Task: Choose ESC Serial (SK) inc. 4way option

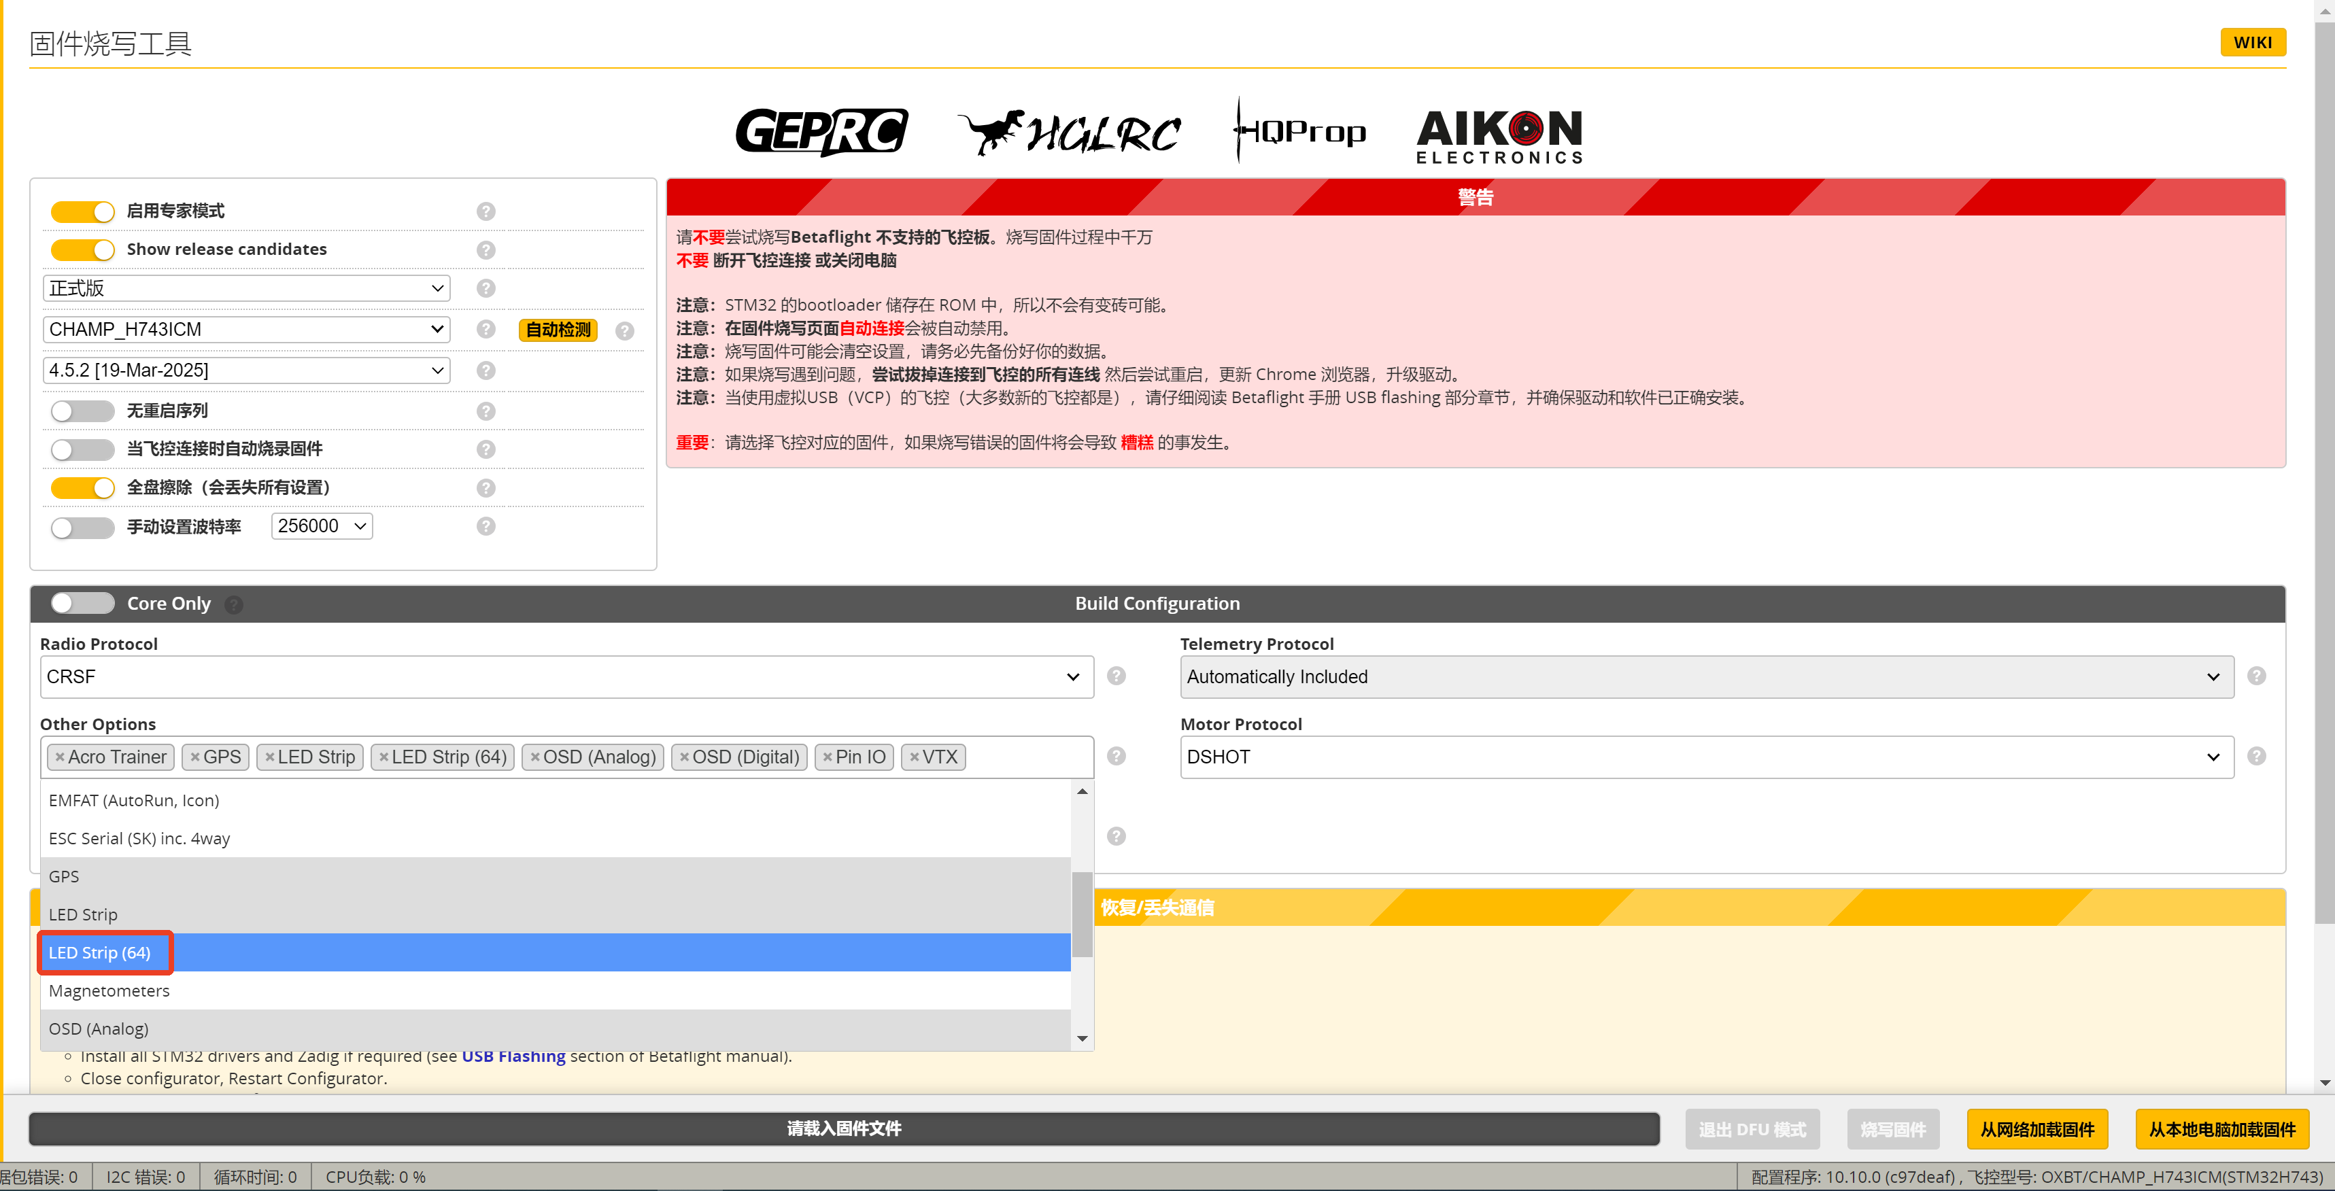Action: click(139, 838)
